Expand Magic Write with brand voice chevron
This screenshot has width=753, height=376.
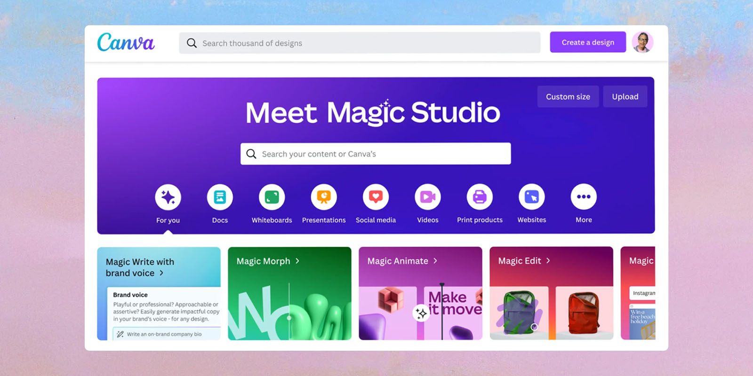(x=161, y=273)
